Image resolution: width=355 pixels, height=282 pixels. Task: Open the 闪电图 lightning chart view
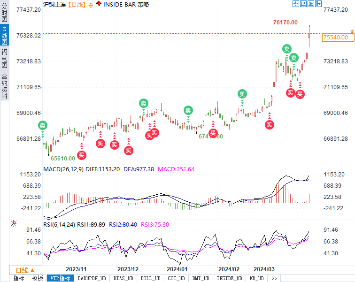click(4, 59)
